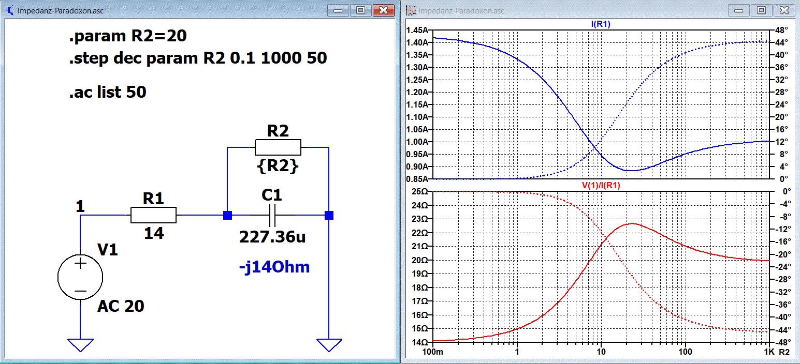This screenshot has width=800, height=364.
Task: Click the .ac list 50 directive
Action: click(108, 93)
